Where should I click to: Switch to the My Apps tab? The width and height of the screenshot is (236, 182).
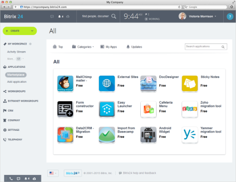click(108, 47)
